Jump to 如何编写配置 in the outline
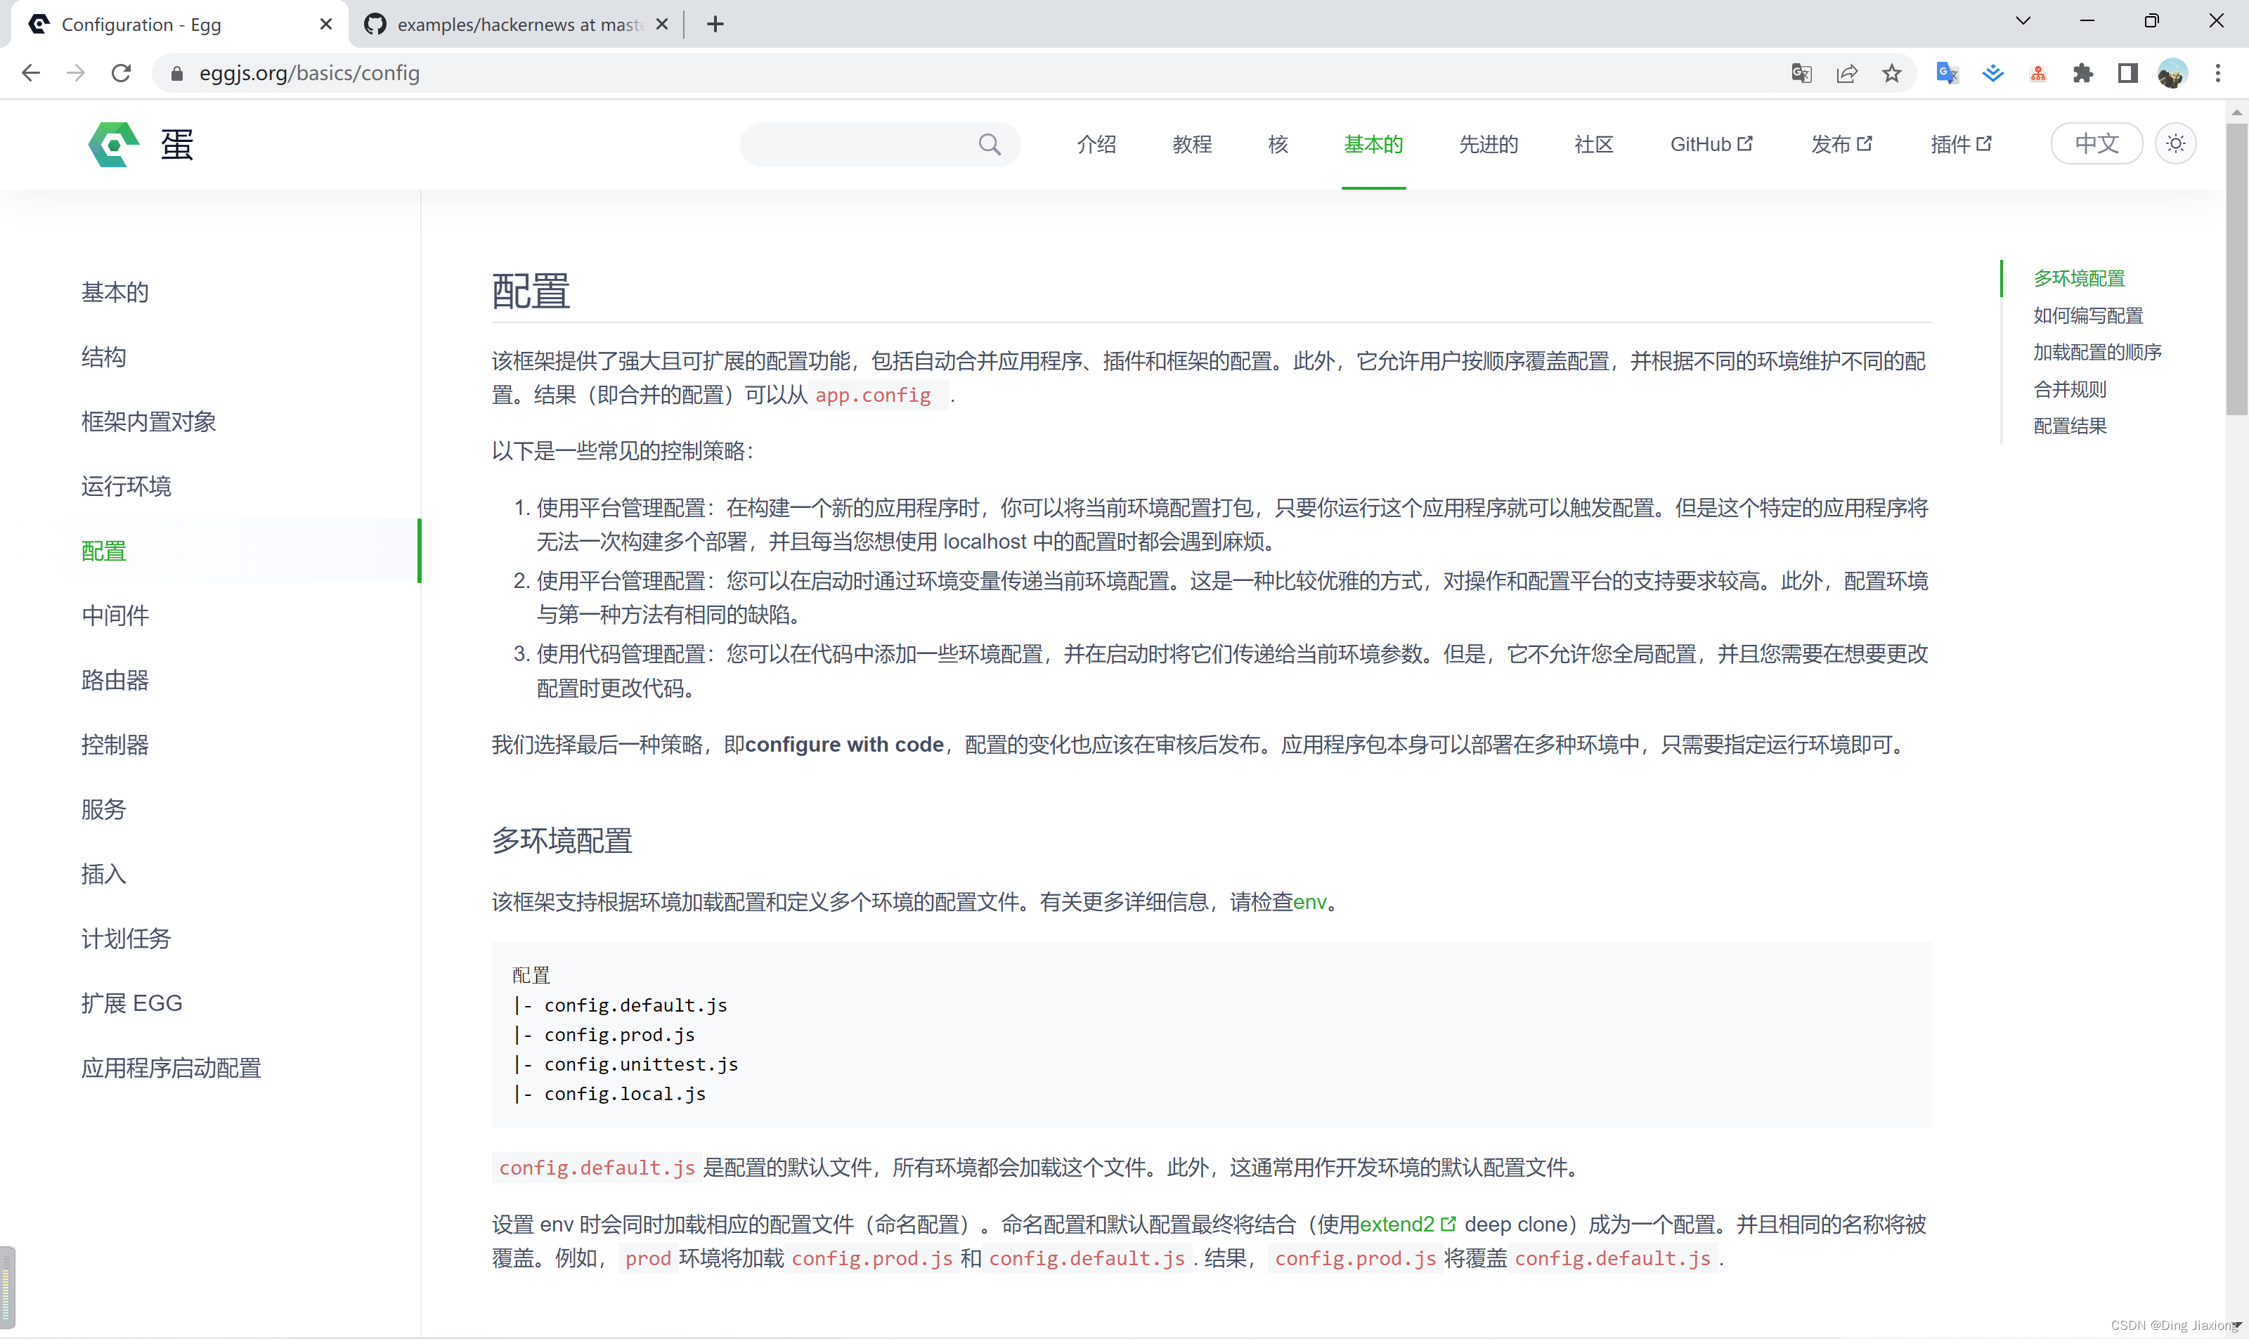2249x1339 pixels. [x=2087, y=315]
